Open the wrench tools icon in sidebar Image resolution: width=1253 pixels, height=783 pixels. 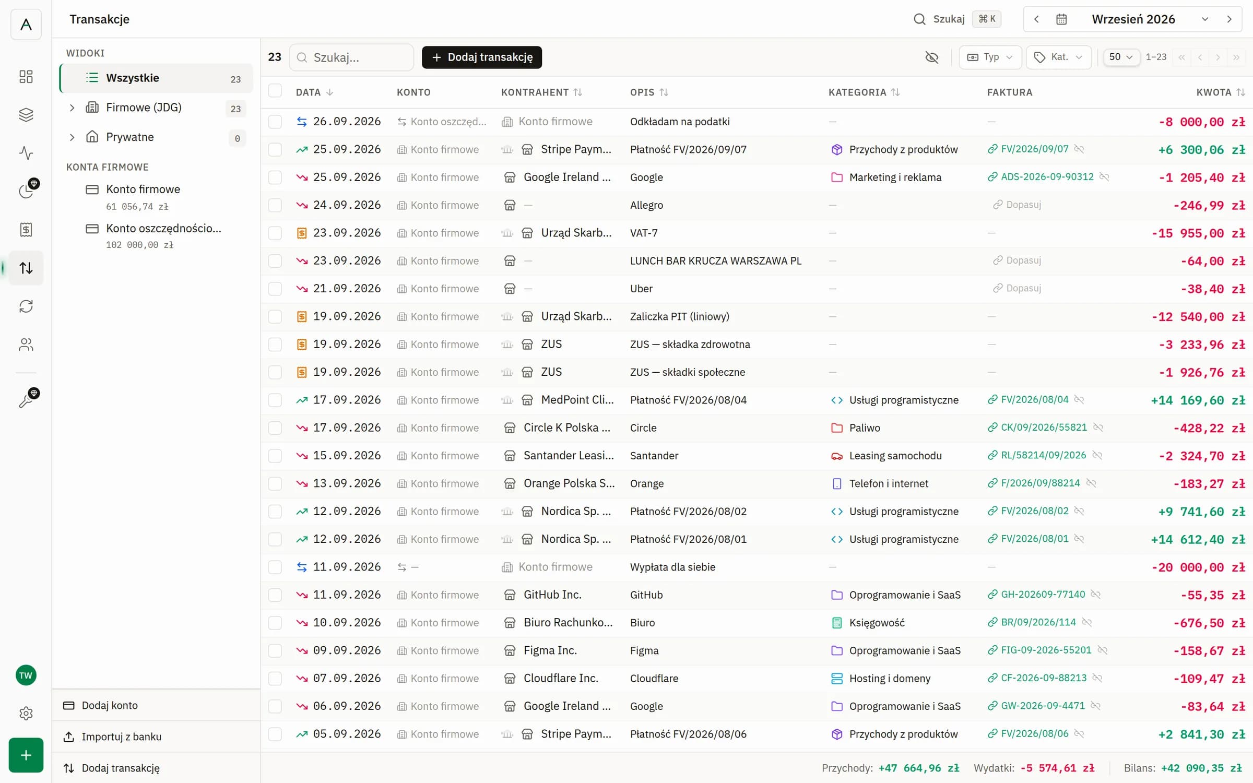26,401
